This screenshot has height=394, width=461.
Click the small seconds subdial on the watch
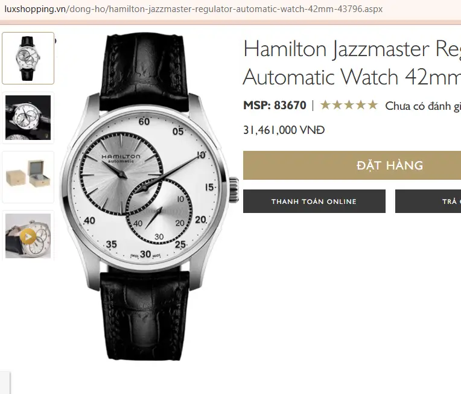159,212
